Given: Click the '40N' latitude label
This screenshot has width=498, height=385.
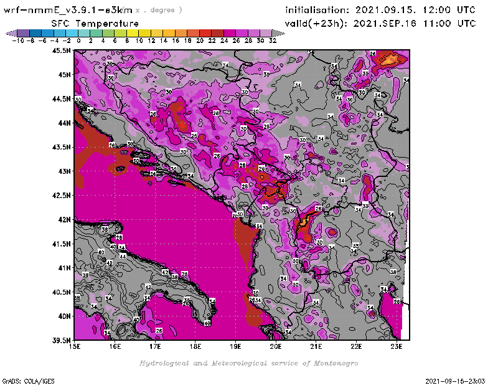Looking at the screenshot, I should (64, 316).
